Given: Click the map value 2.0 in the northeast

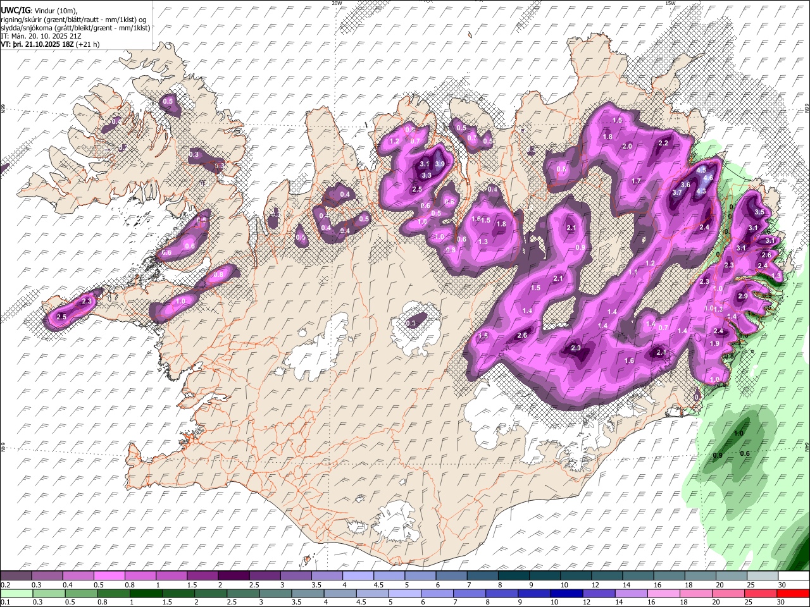Looking at the screenshot, I should (628, 146).
